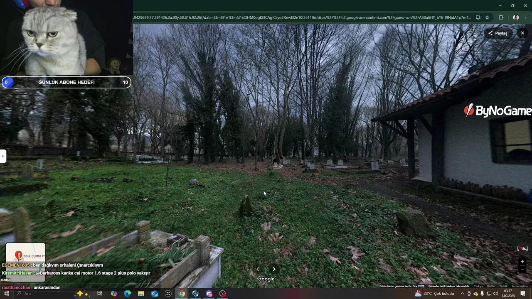532x299 pixels.
Task: Click the EGEMEN1605 chat message
Action: click(x=52, y=265)
